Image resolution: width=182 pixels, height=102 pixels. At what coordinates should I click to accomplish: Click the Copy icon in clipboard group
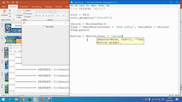click(10, 14)
